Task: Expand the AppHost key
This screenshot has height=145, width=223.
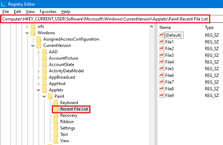Action: pos(38,84)
